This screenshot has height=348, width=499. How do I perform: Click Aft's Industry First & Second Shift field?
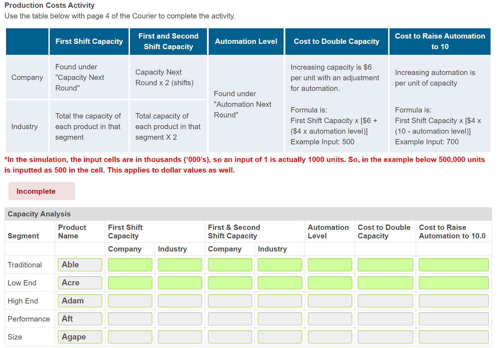point(280,319)
